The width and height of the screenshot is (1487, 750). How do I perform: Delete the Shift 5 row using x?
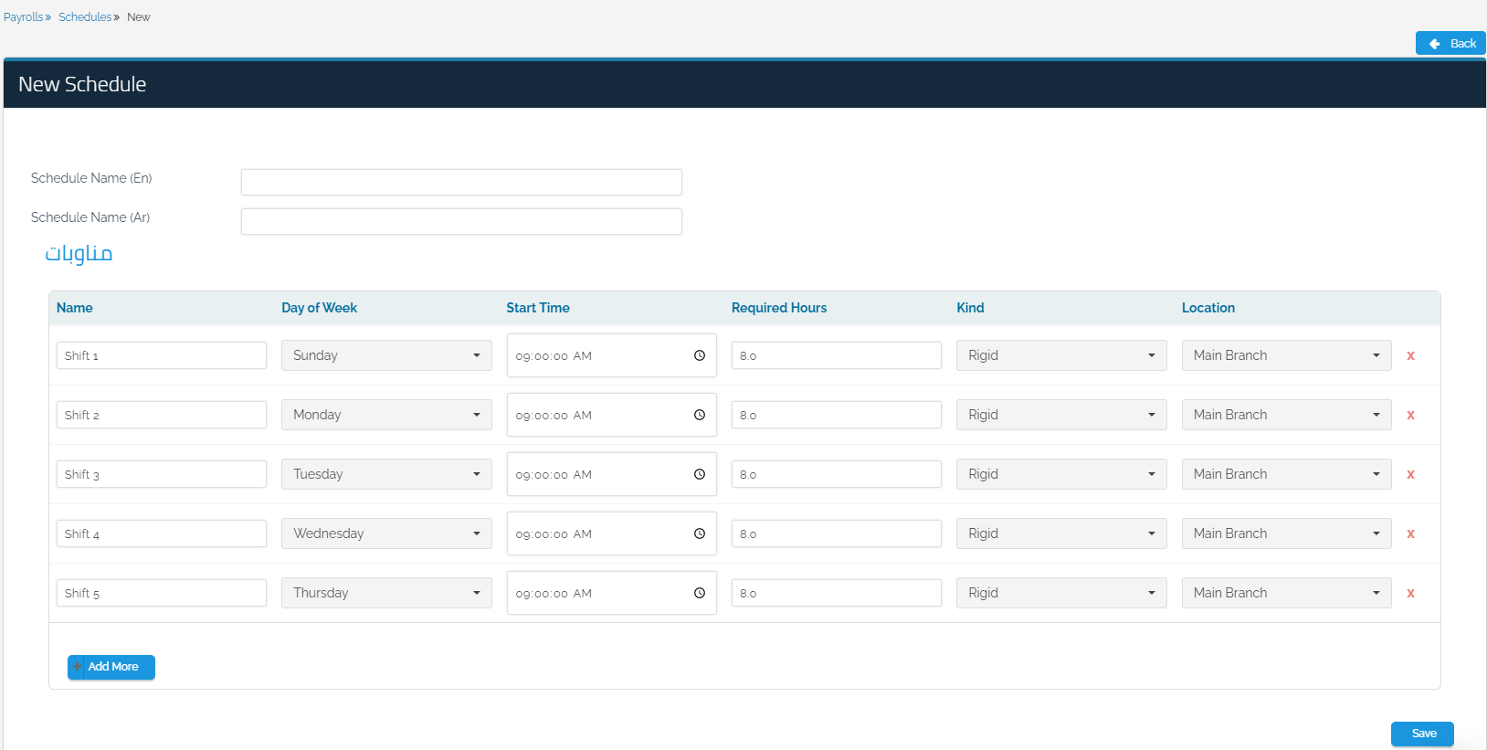click(1410, 593)
